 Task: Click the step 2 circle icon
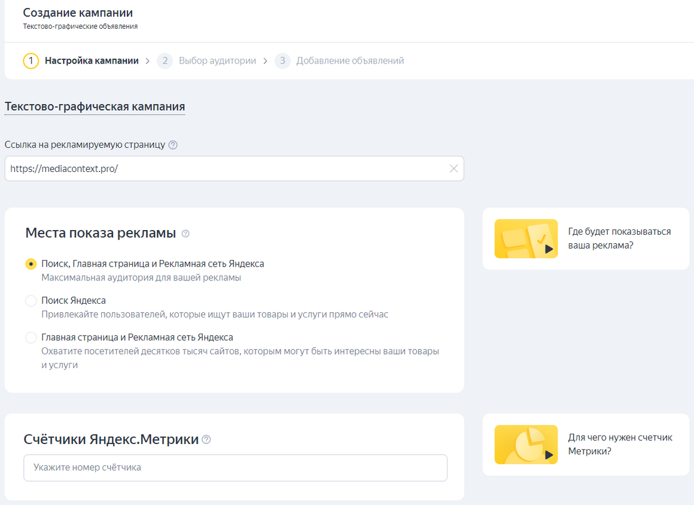(x=165, y=61)
